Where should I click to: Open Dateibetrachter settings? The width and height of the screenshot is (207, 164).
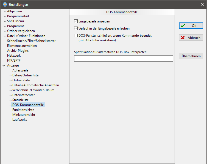pos(23,95)
